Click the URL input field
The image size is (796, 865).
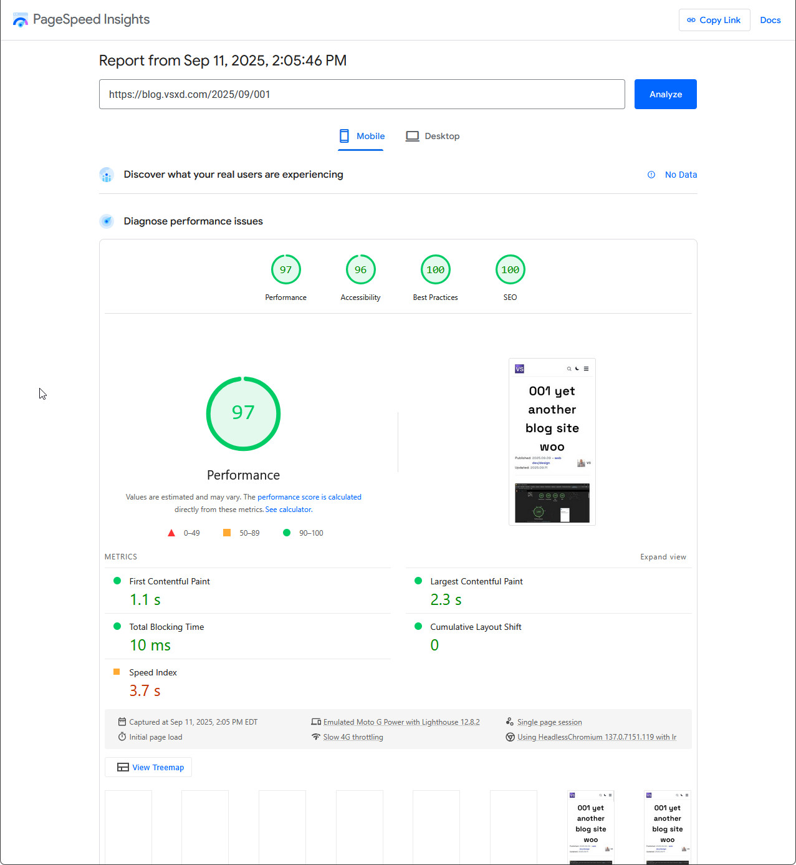click(362, 94)
